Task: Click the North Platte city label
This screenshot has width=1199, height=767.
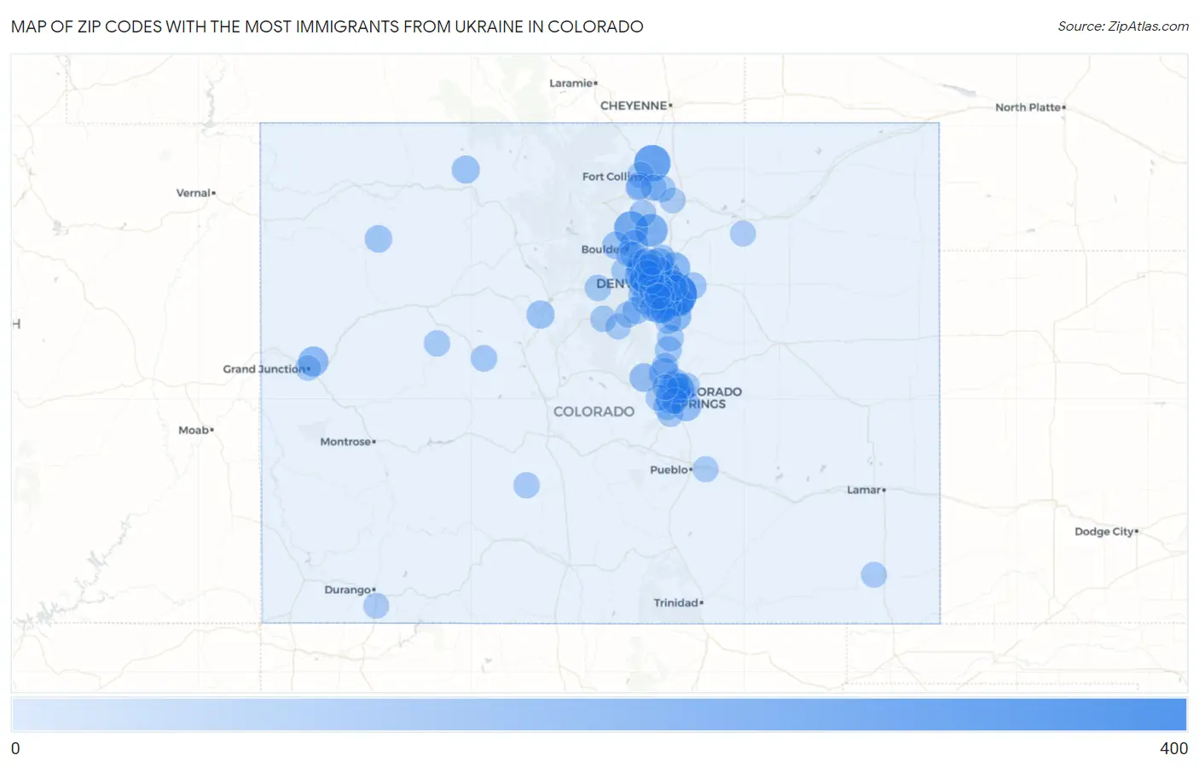Action: [x=1030, y=107]
